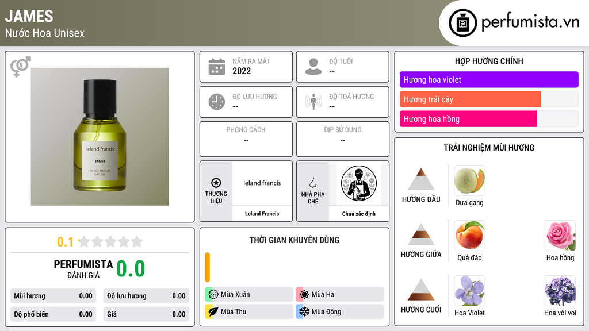
Task: Click the star badge icon above Thương hiệu
Action: point(216,183)
